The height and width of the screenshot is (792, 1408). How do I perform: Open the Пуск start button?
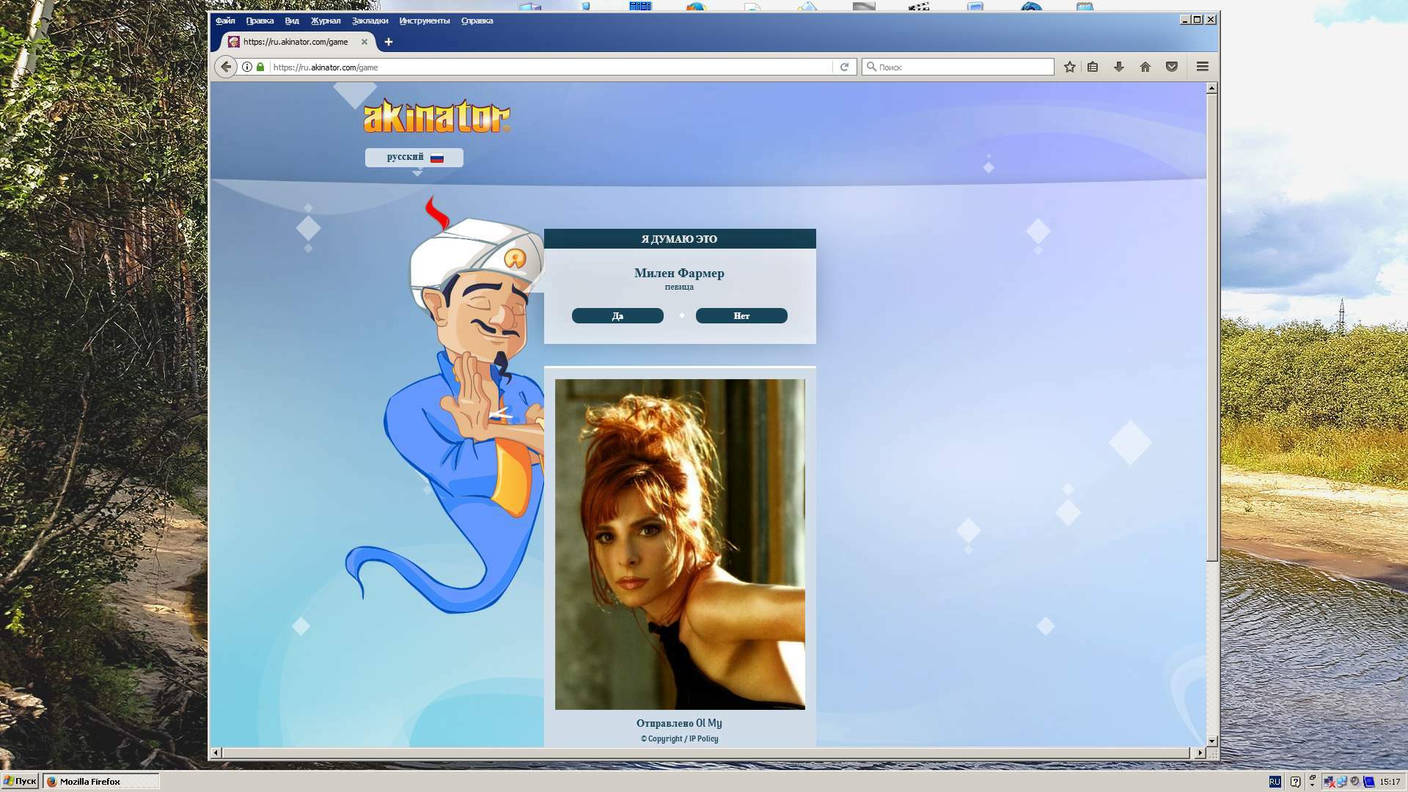20,781
